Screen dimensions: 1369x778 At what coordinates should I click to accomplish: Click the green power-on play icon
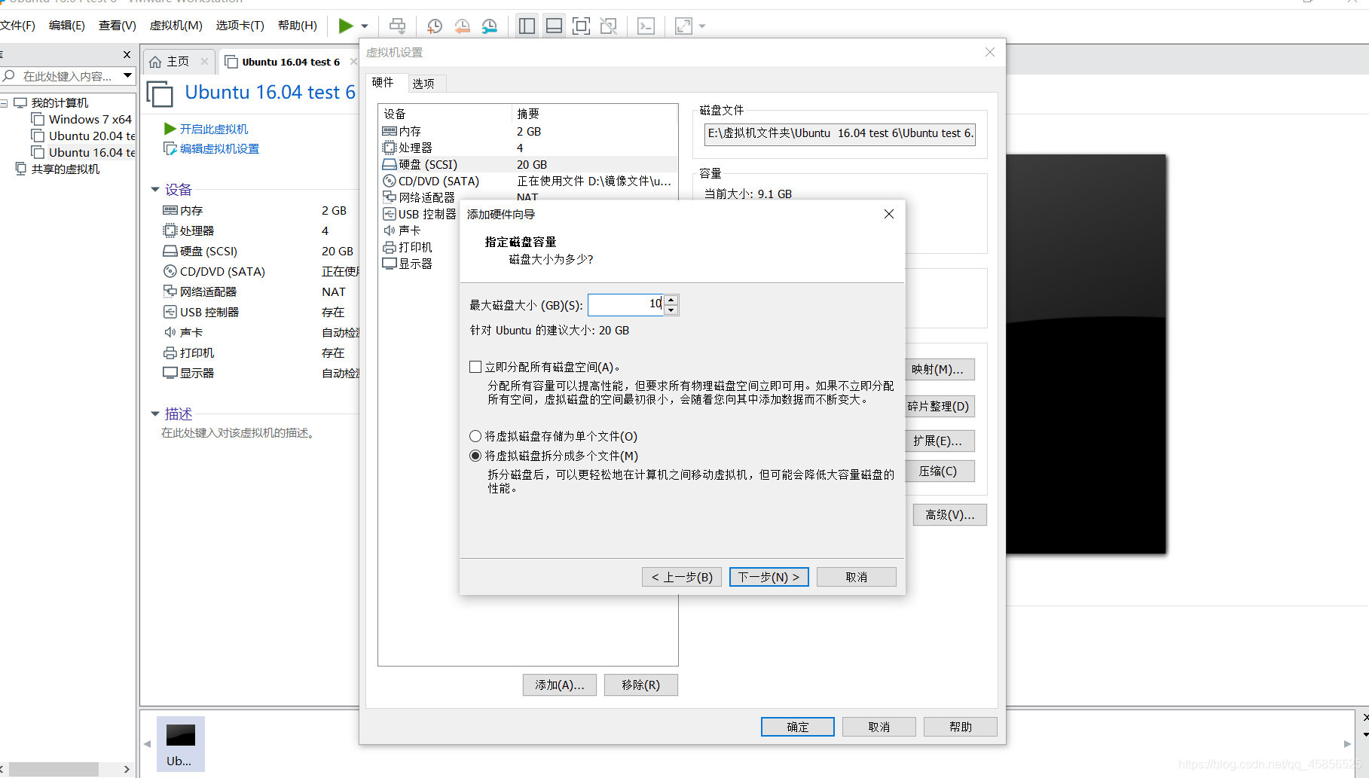point(345,26)
